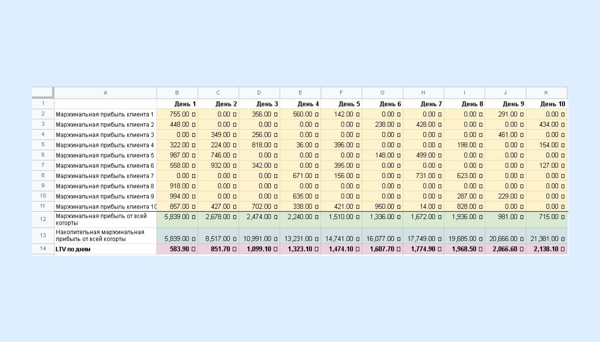Select column K header
The height and width of the screenshot is (342, 600).
coord(547,93)
